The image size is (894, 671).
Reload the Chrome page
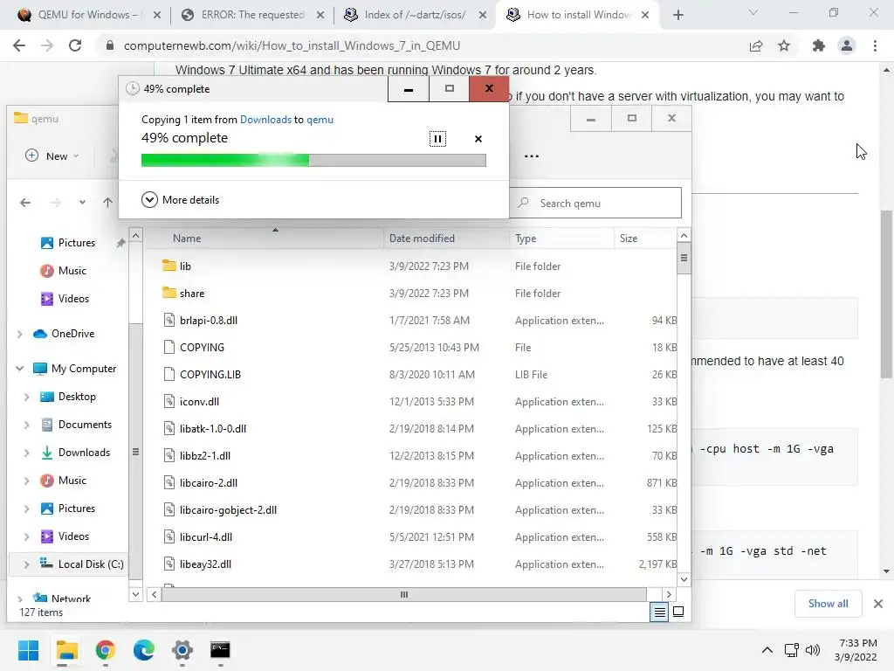coord(75,45)
